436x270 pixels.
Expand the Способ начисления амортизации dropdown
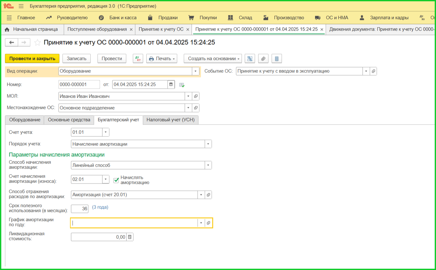(208, 165)
